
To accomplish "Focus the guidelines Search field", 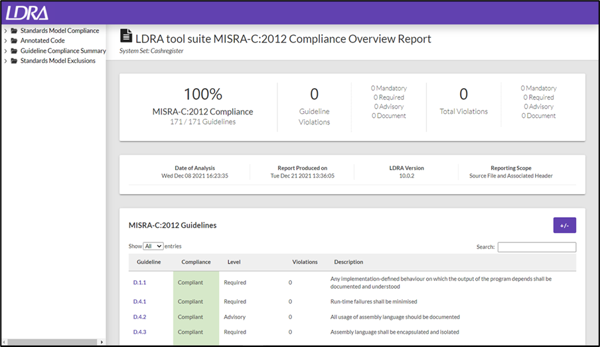I will click(x=536, y=247).
